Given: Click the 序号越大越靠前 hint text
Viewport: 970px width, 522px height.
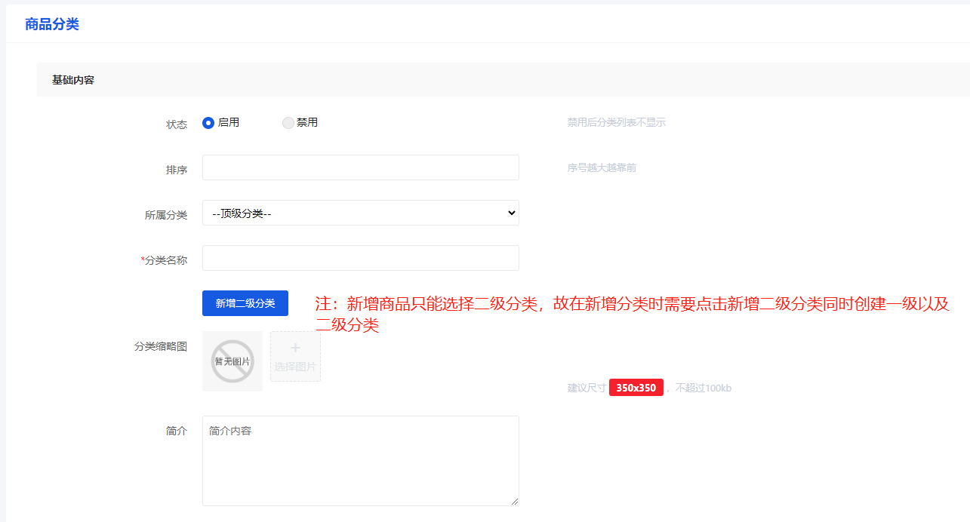Looking at the screenshot, I should coord(602,167).
